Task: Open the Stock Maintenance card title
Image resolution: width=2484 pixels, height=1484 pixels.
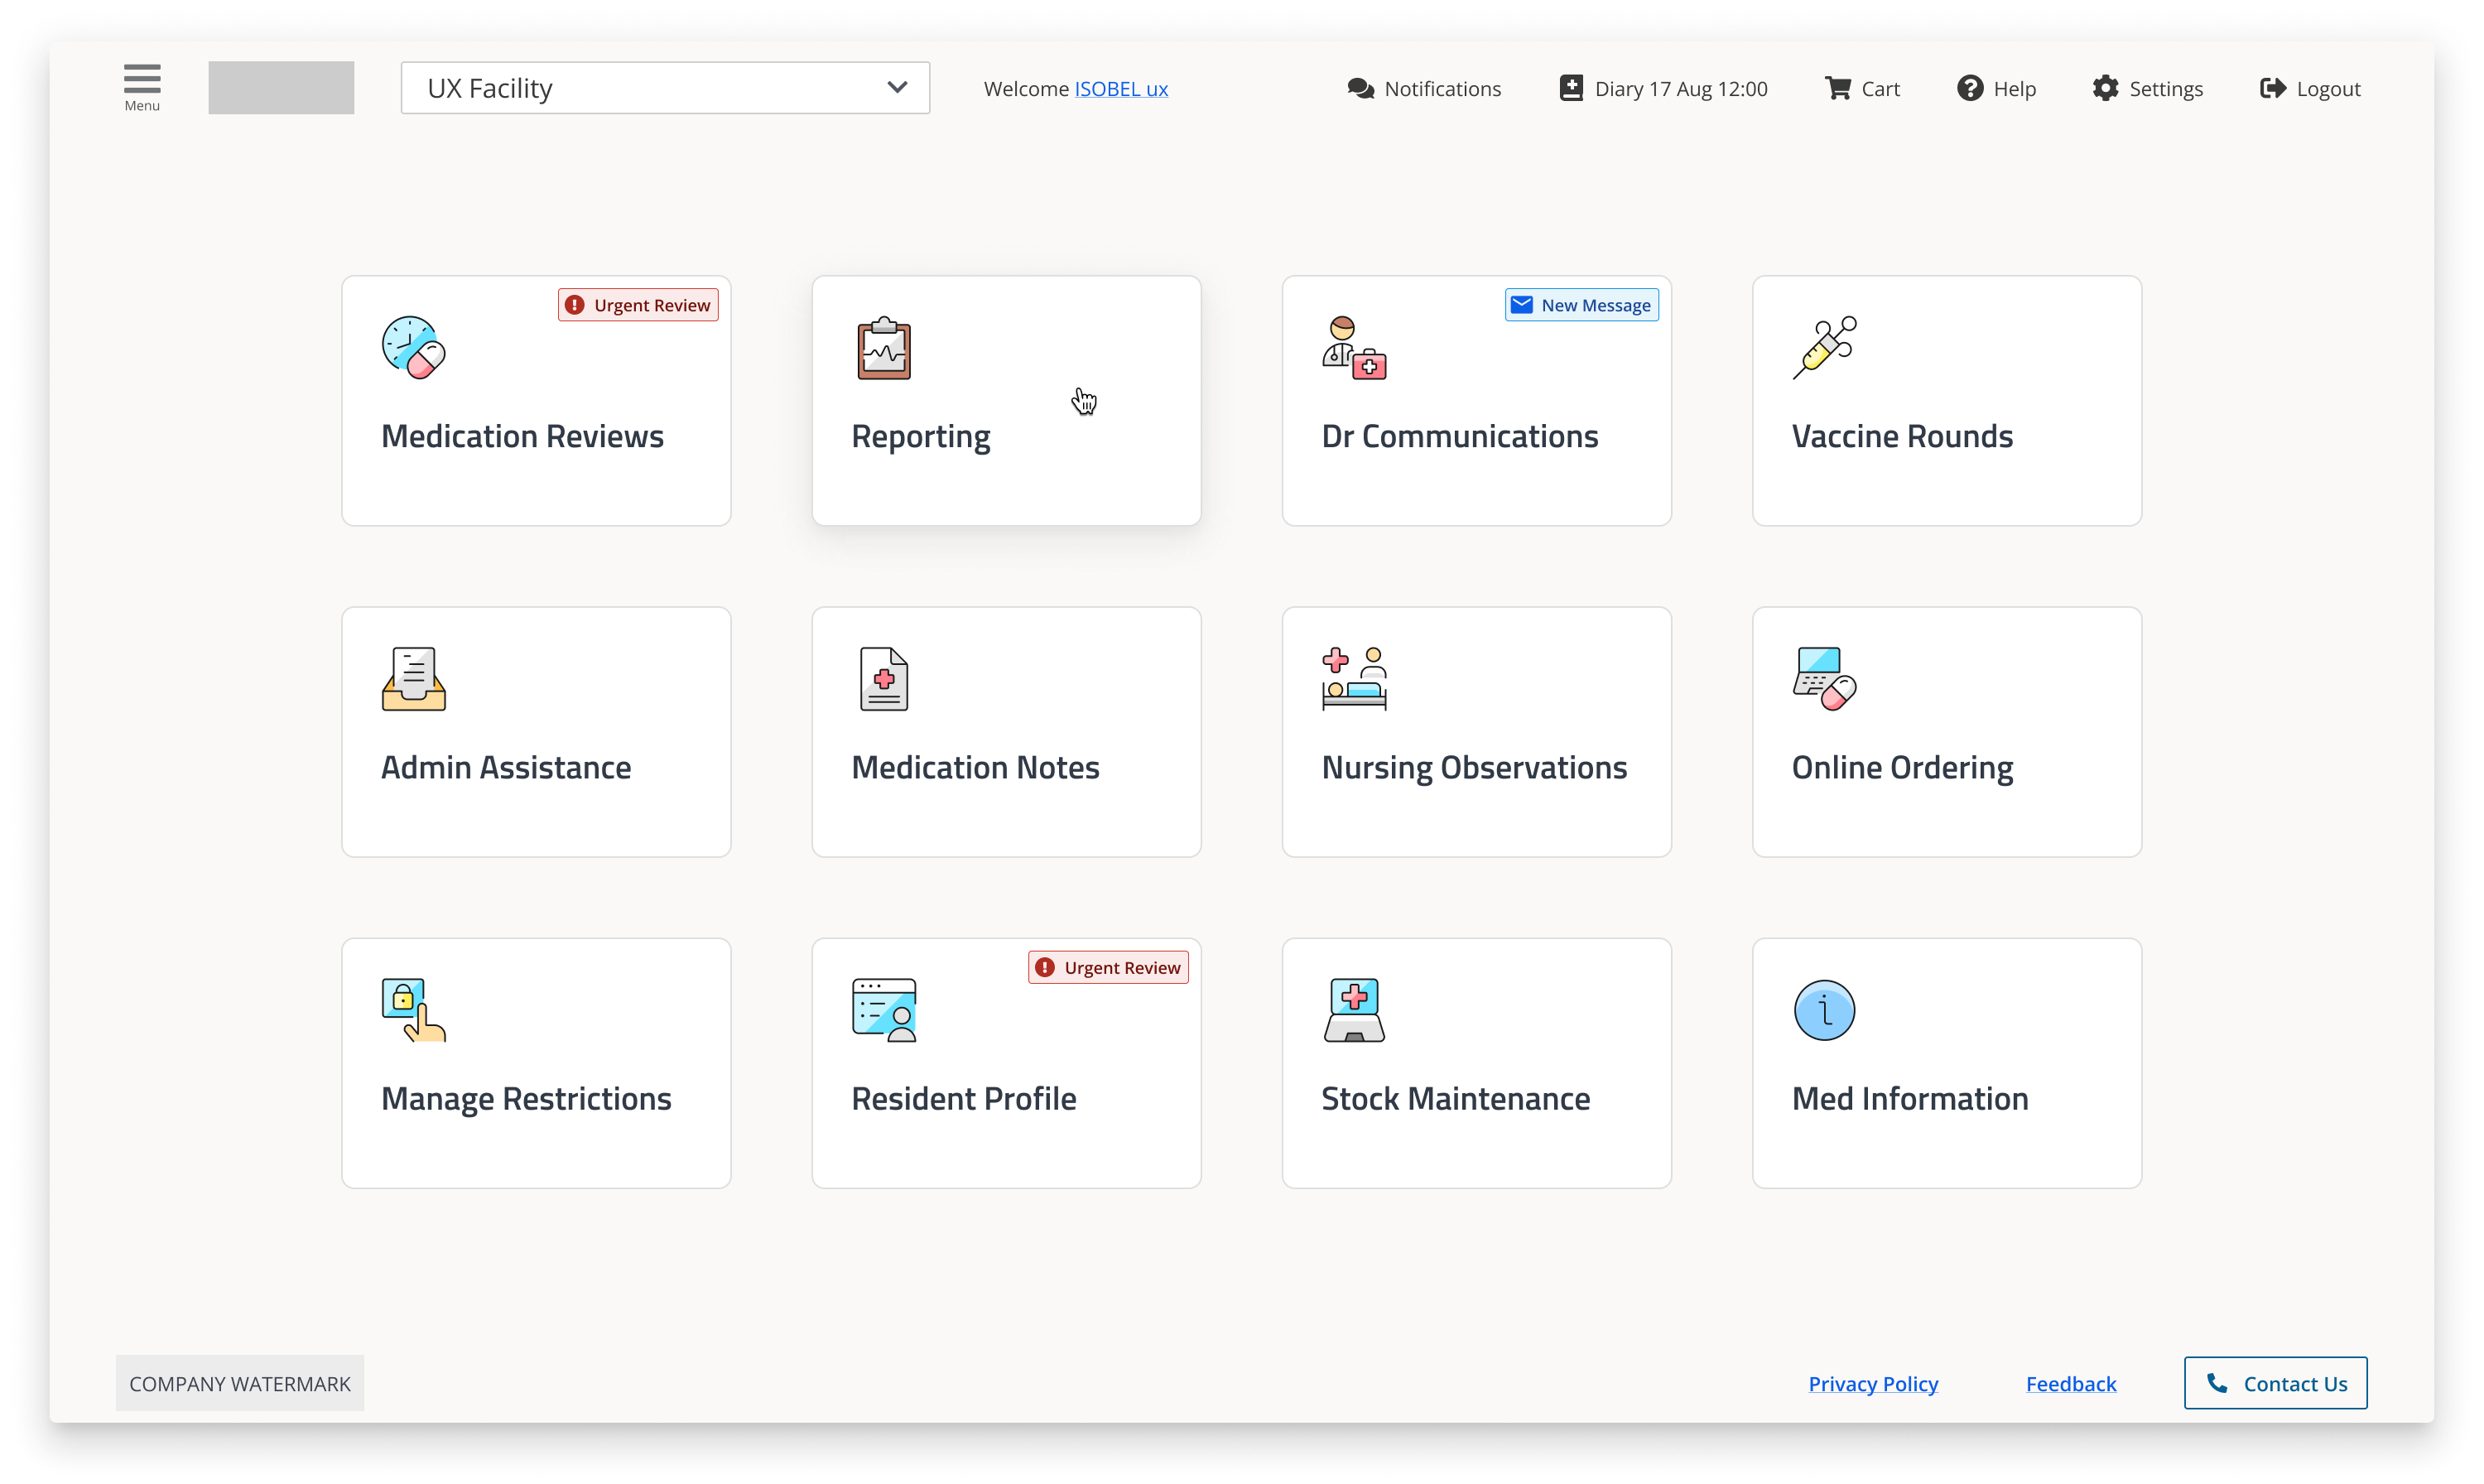Action: [x=1456, y=1098]
